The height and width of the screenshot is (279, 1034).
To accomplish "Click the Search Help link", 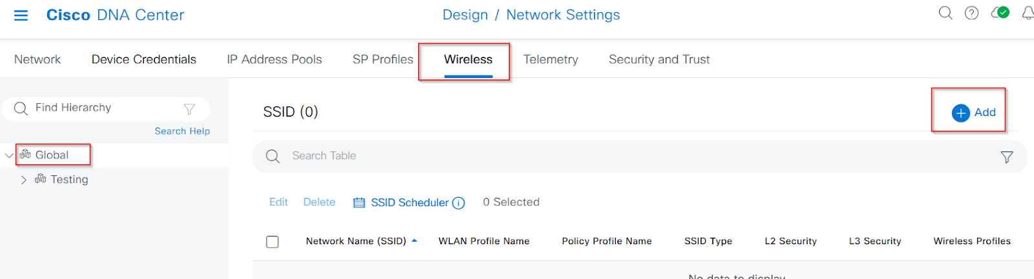I will [182, 131].
